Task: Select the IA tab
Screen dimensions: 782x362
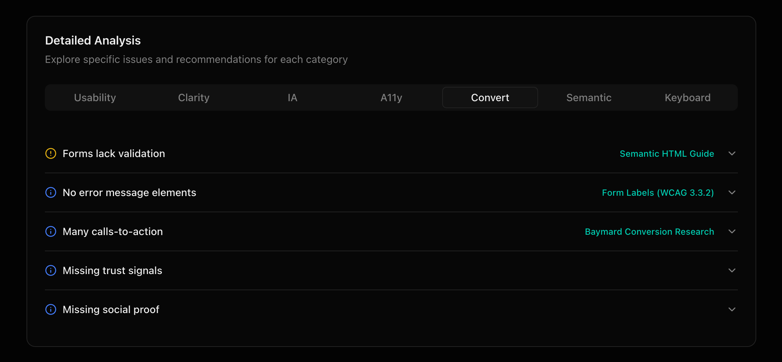Action: coord(292,97)
